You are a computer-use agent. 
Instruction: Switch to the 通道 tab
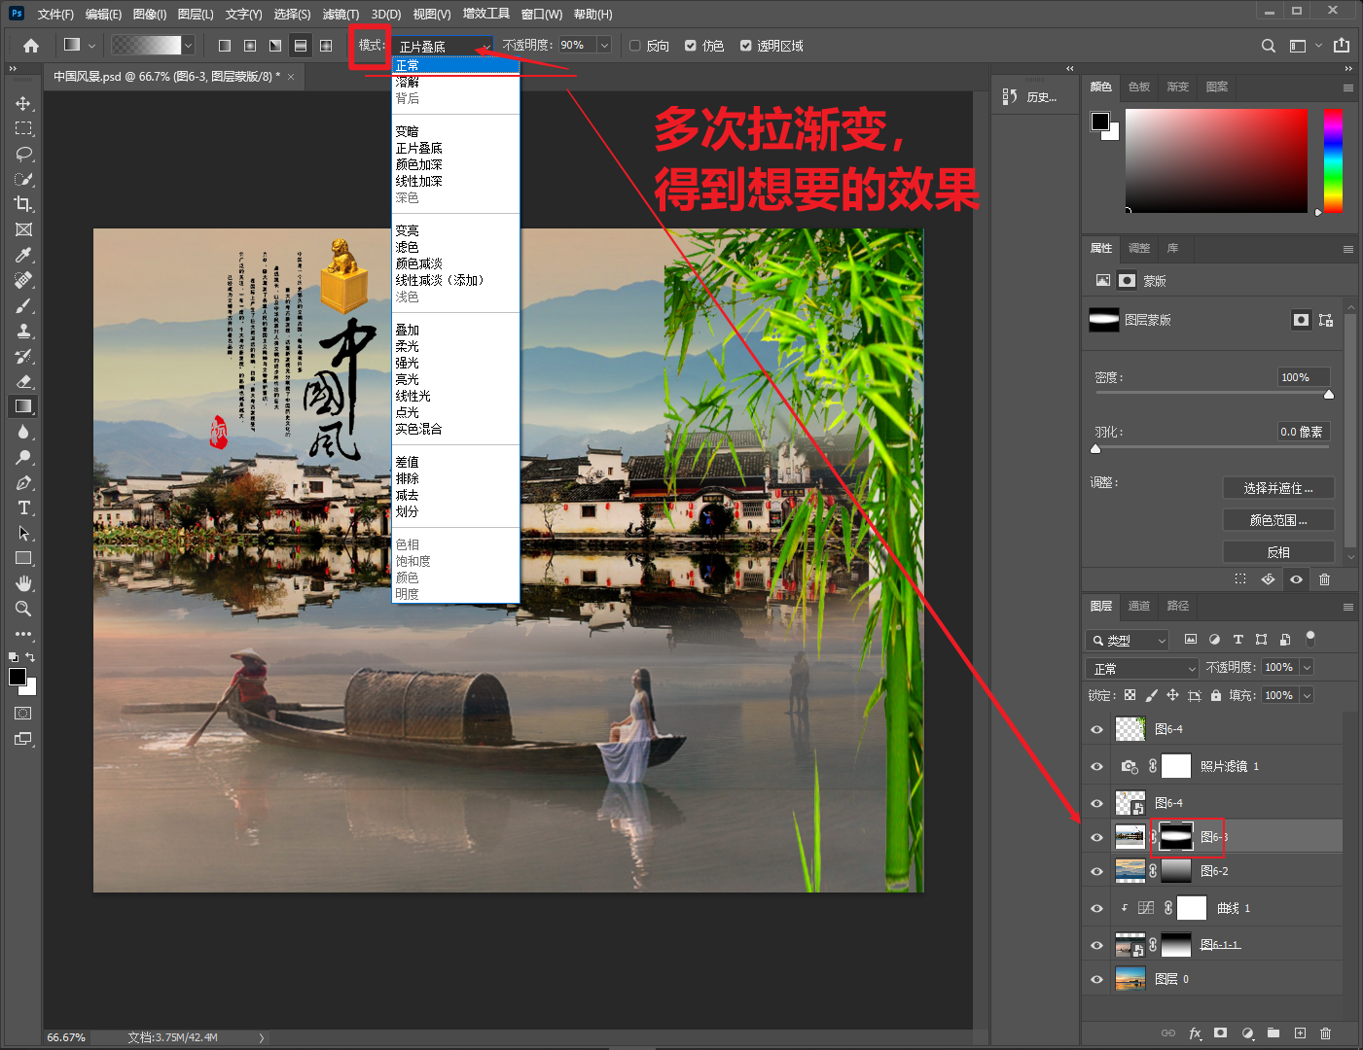tap(1139, 606)
